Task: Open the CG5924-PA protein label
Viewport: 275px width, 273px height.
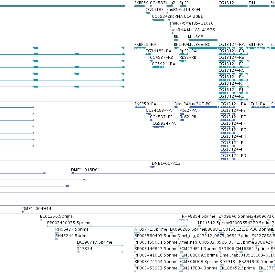Action: (164, 123)
